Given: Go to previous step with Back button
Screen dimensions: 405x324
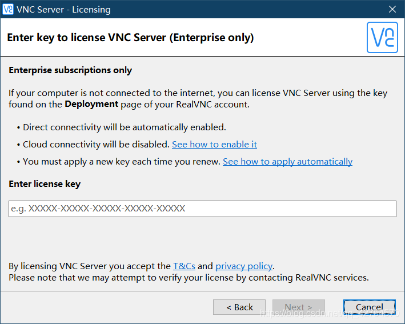Looking at the screenshot, I should (x=239, y=307).
